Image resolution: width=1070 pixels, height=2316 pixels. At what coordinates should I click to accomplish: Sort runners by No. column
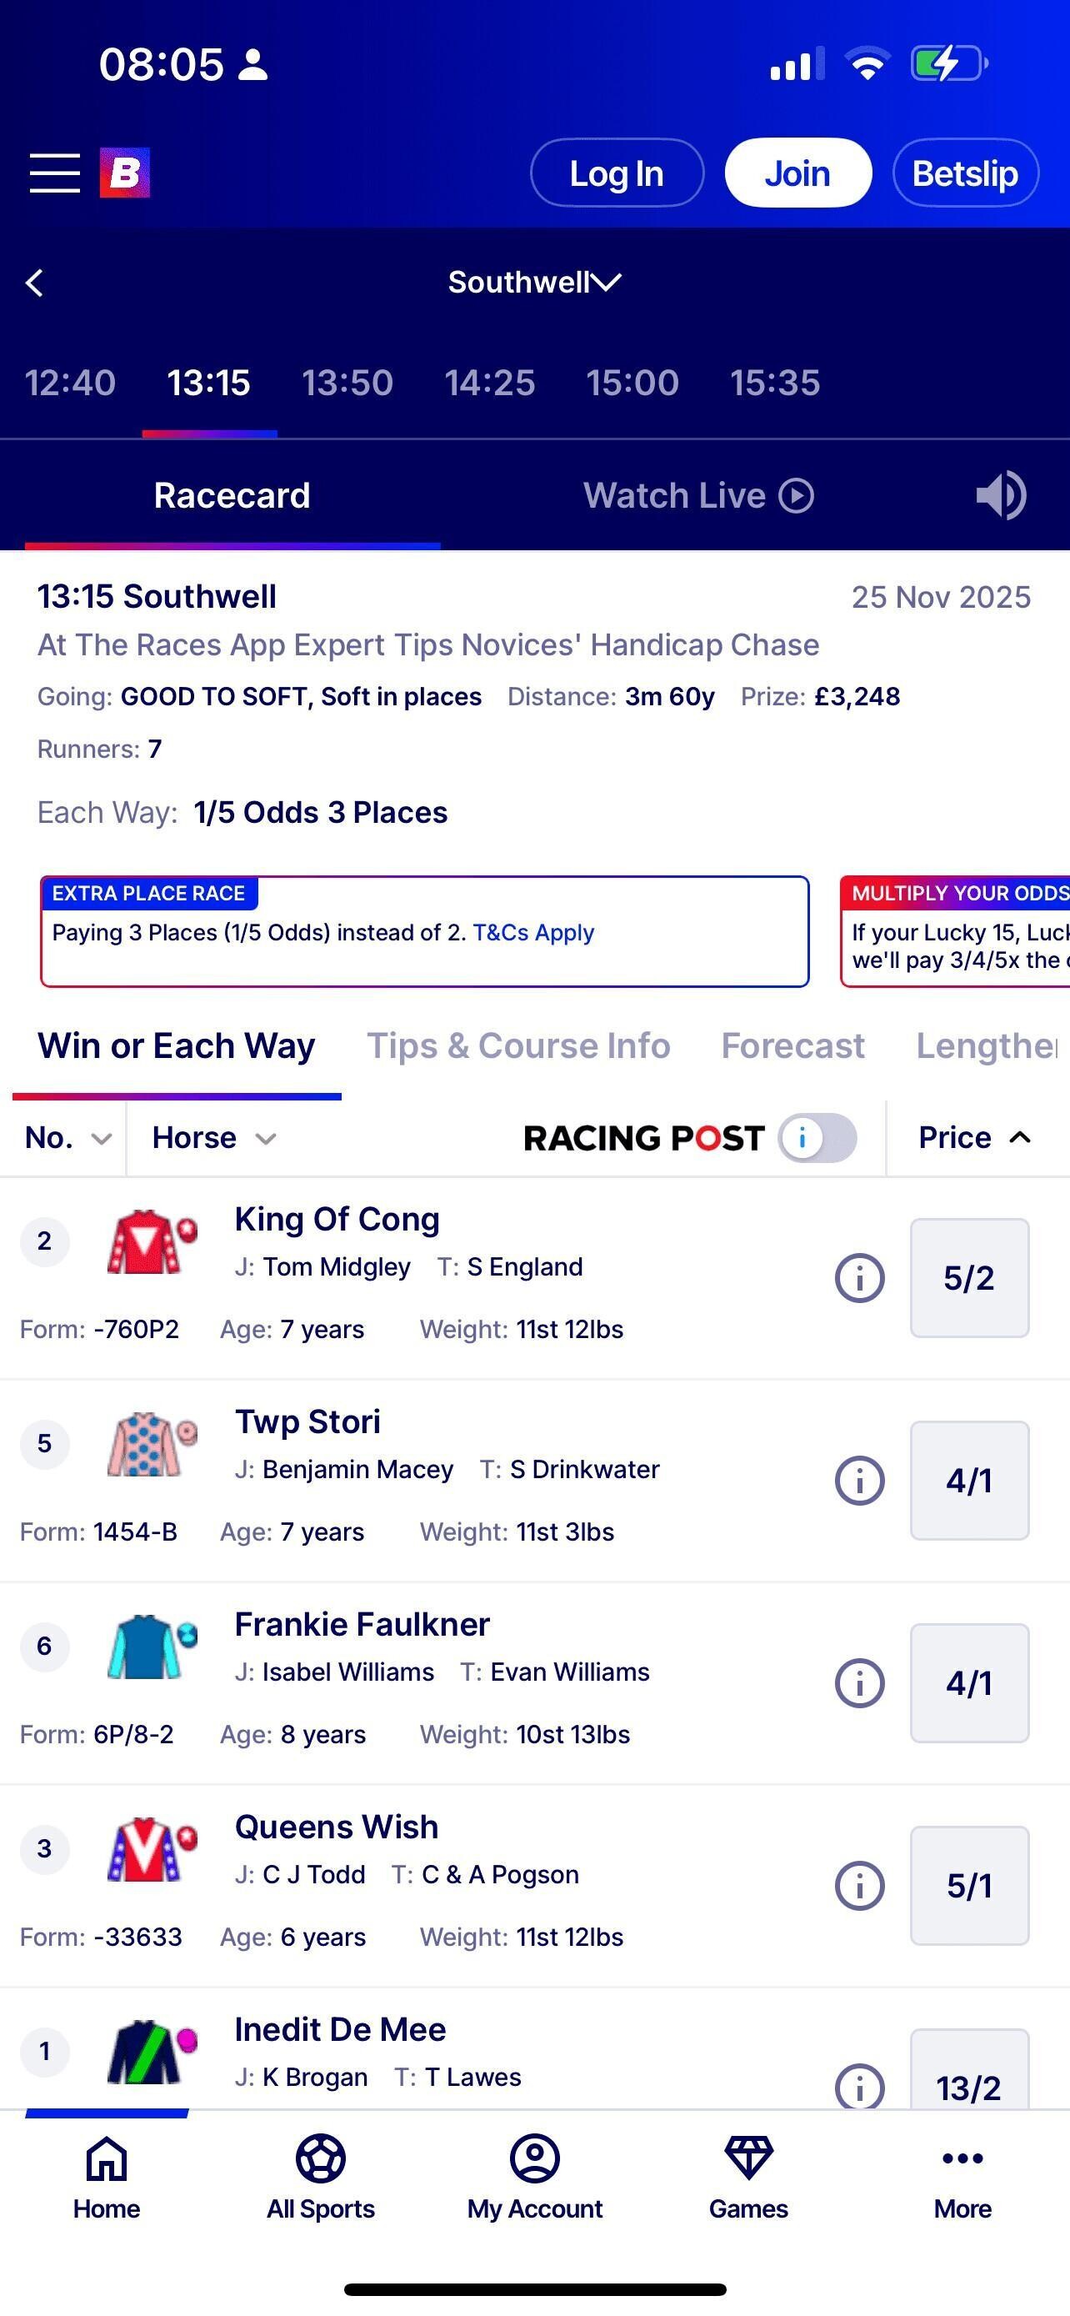[x=67, y=1138]
